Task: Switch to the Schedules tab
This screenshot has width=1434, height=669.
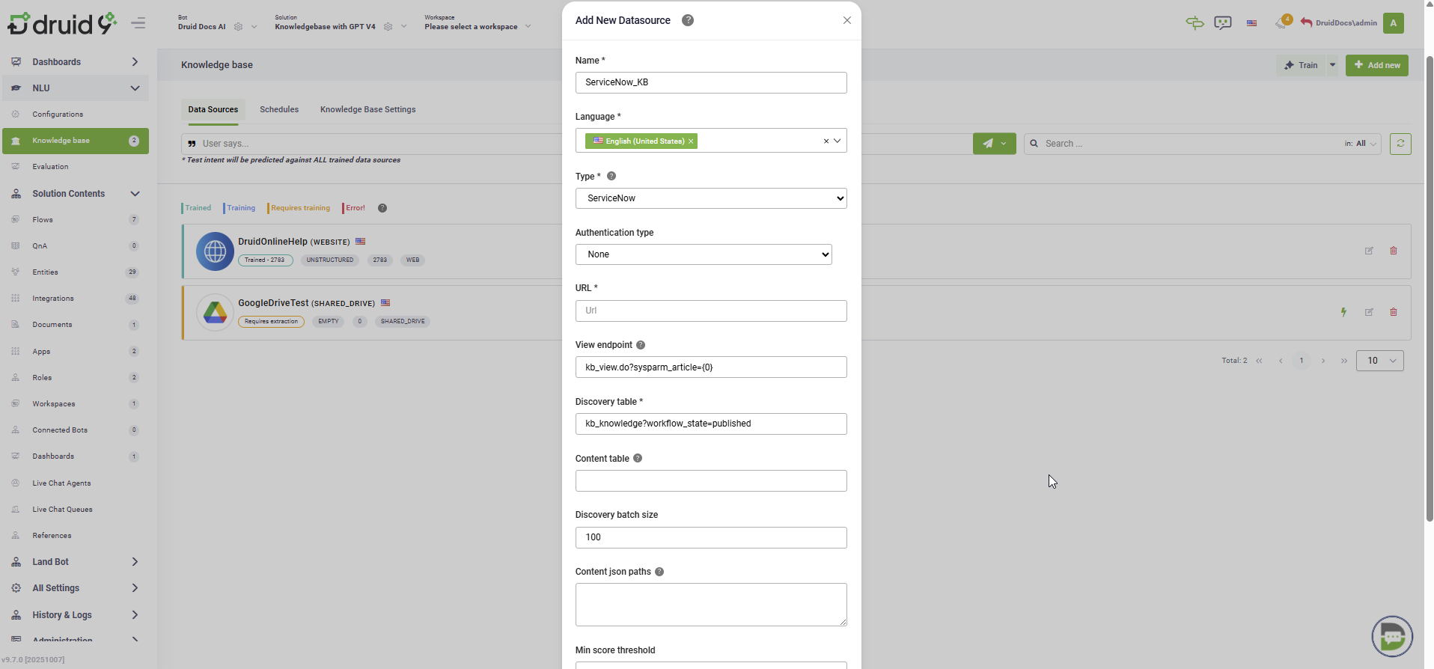Action: click(x=279, y=109)
